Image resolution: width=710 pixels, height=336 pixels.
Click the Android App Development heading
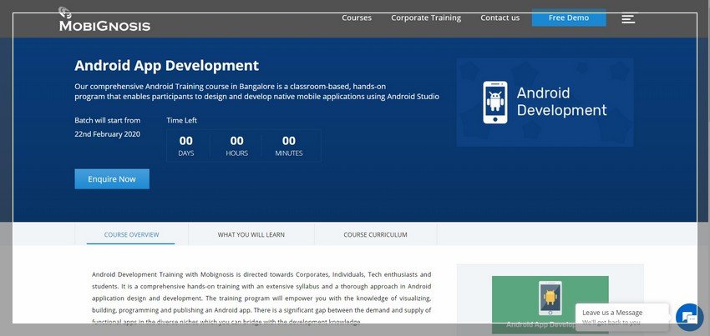[166, 66]
